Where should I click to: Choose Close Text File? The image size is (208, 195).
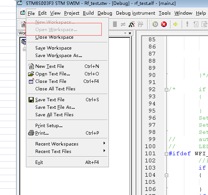click(67, 81)
